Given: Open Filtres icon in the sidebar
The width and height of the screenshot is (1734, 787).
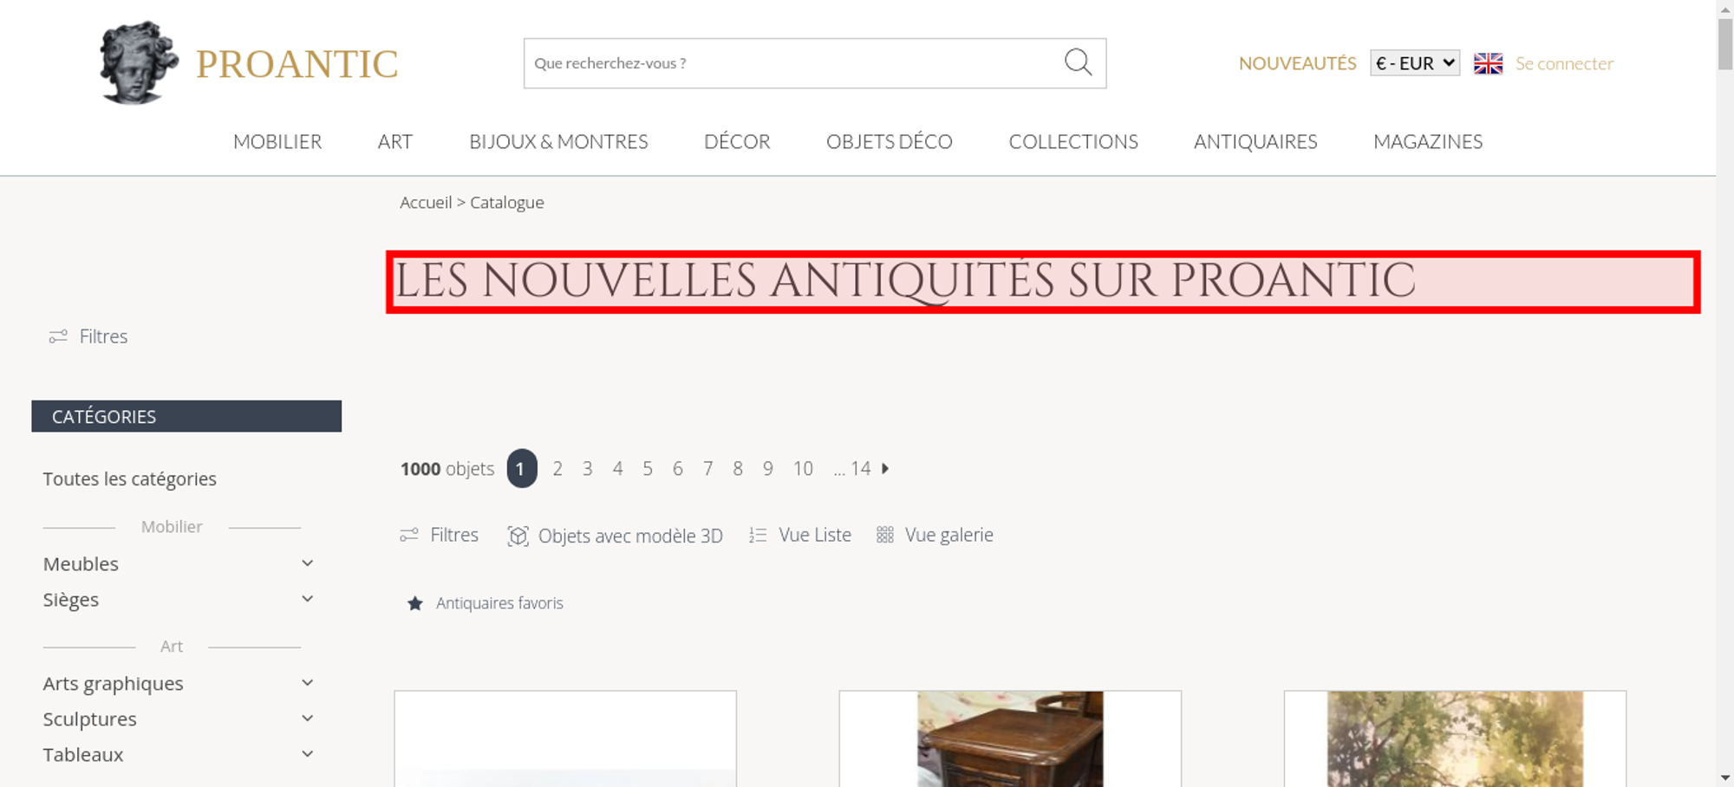Looking at the screenshot, I should point(58,336).
